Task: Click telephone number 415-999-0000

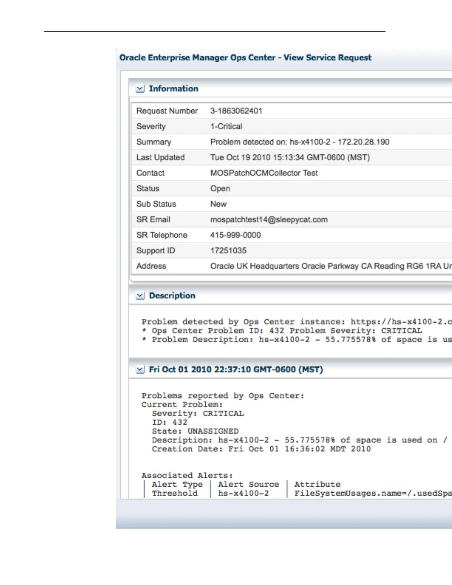Action: (x=236, y=235)
